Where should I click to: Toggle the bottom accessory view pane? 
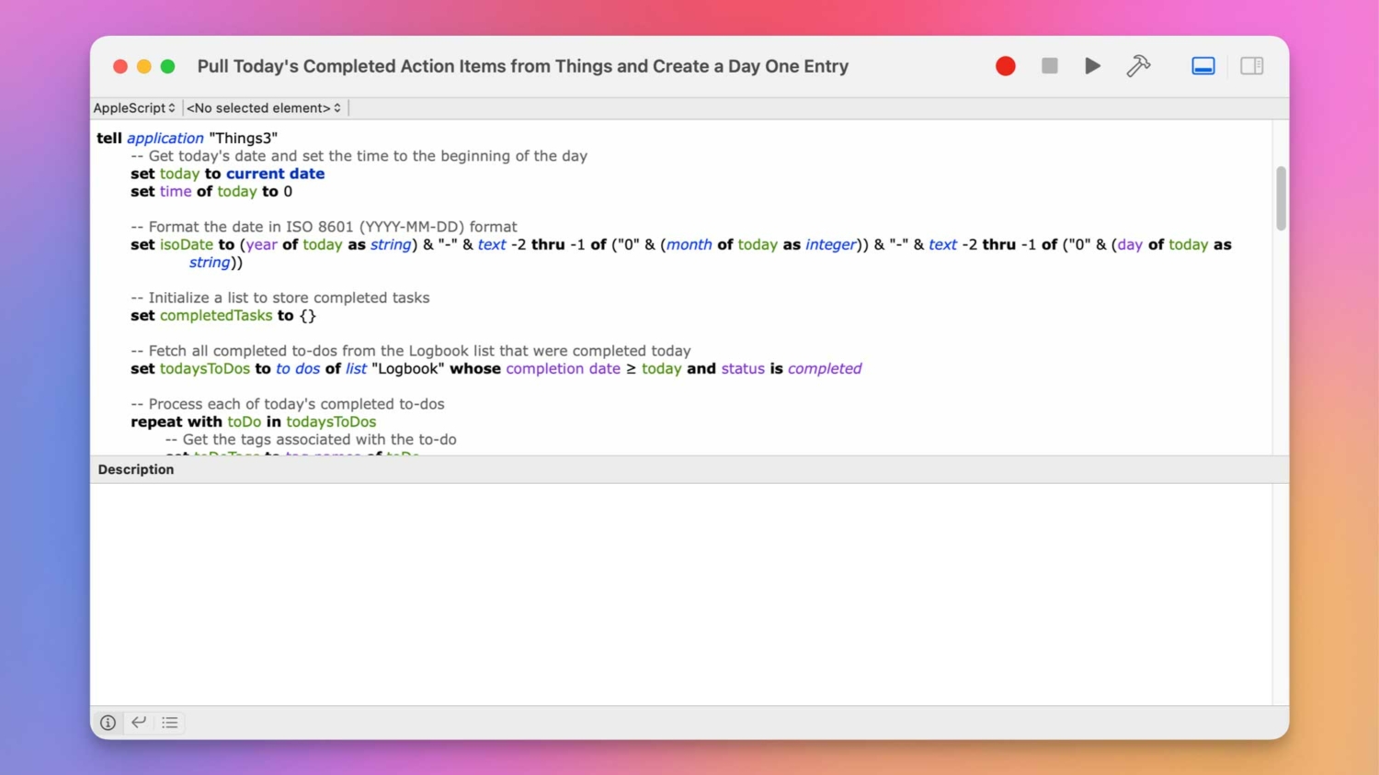click(1202, 65)
